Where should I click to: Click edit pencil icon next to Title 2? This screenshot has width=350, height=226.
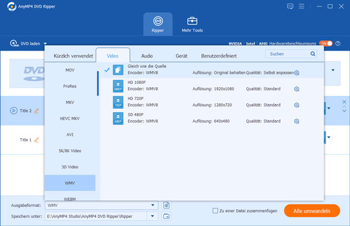(37, 110)
